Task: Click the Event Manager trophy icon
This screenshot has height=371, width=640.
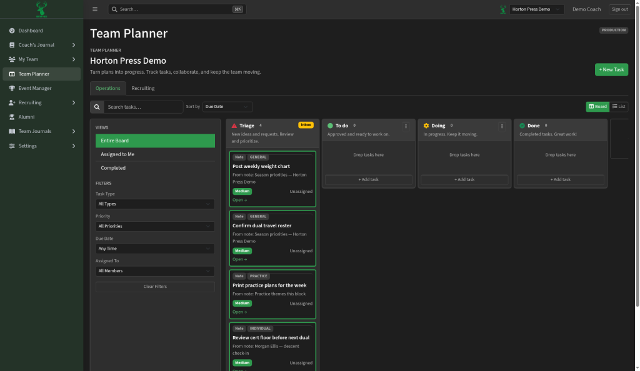Action: click(x=12, y=88)
